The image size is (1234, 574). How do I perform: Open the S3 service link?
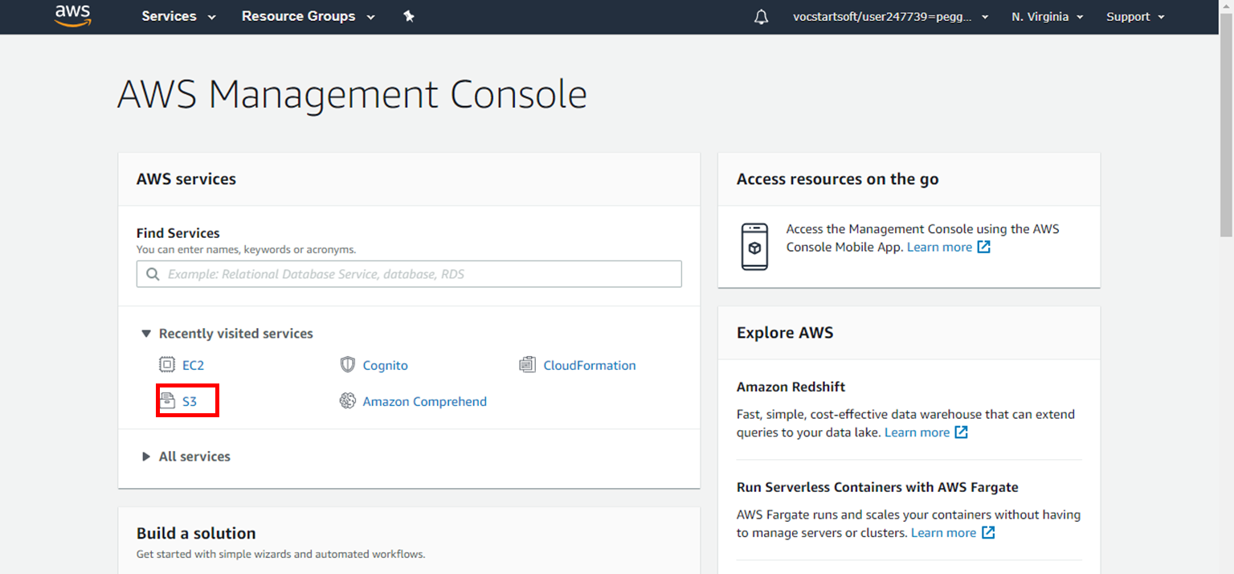point(190,401)
